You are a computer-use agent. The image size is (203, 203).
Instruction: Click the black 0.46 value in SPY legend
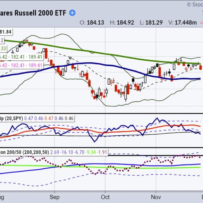coord(69,118)
